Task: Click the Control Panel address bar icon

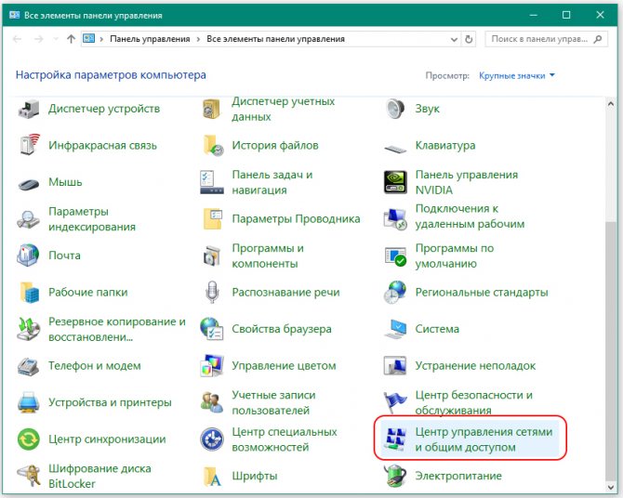Action: click(89, 38)
